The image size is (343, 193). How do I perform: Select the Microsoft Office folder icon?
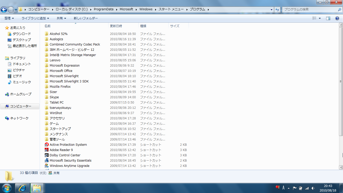[x=46, y=71]
